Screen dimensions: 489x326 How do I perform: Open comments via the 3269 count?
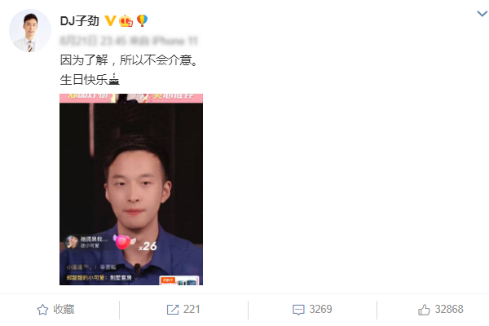click(320, 309)
